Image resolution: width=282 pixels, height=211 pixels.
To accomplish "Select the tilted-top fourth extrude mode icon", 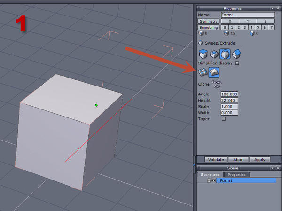I will (x=236, y=54).
